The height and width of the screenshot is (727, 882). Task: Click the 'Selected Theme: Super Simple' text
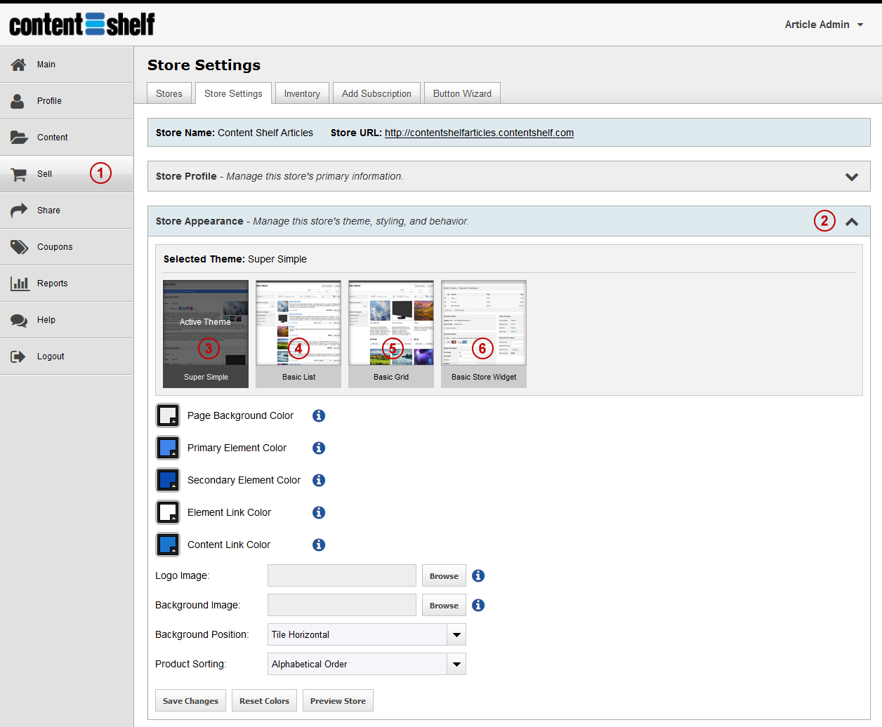click(x=235, y=259)
